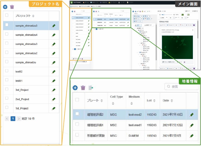The width and height of the screenshot is (201, 146).
Task: Click the blue add-project plus icon in enlarged プロジェクト名 panel
Action: point(5,7)
